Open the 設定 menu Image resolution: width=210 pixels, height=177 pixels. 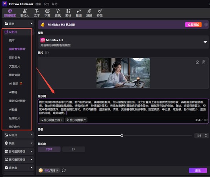(x=46, y=4)
